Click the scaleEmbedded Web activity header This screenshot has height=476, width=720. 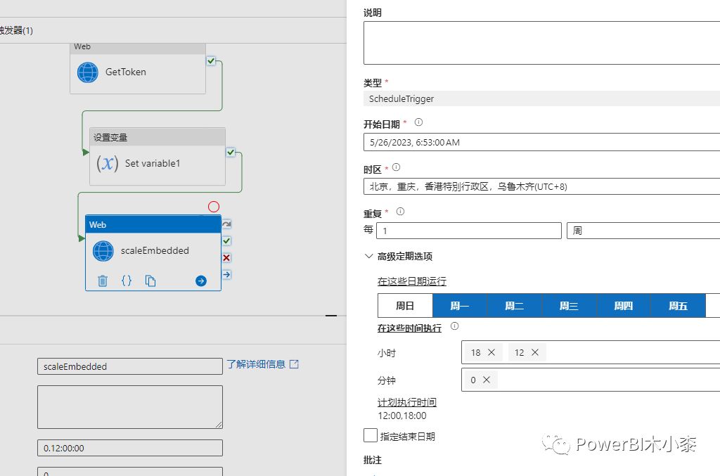point(153,224)
